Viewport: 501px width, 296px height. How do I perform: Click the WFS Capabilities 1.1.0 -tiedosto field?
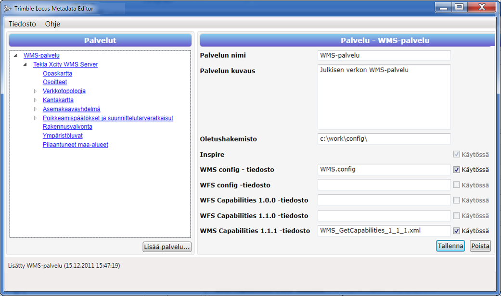(x=384, y=215)
